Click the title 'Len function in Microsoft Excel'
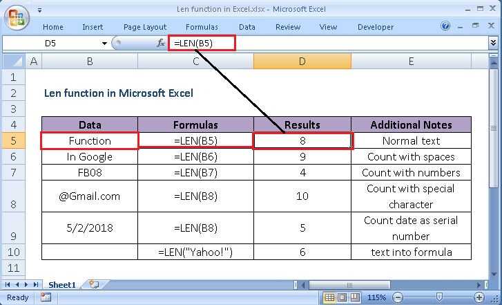The height and width of the screenshot is (305, 502). (x=119, y=93)
